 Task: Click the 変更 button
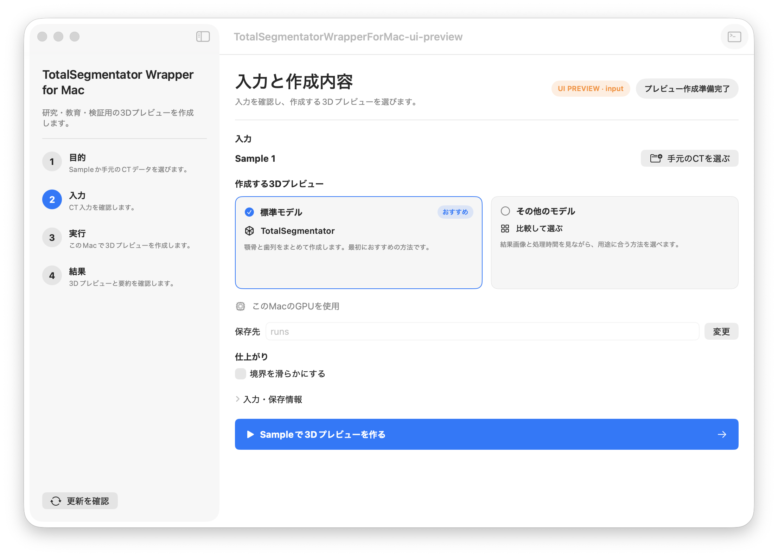[x=721, y=331]
